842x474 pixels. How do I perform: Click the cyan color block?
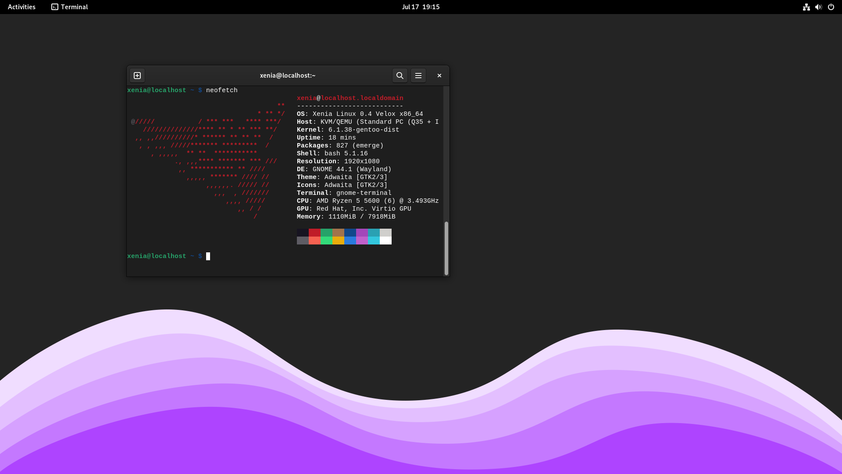(374, 233)
